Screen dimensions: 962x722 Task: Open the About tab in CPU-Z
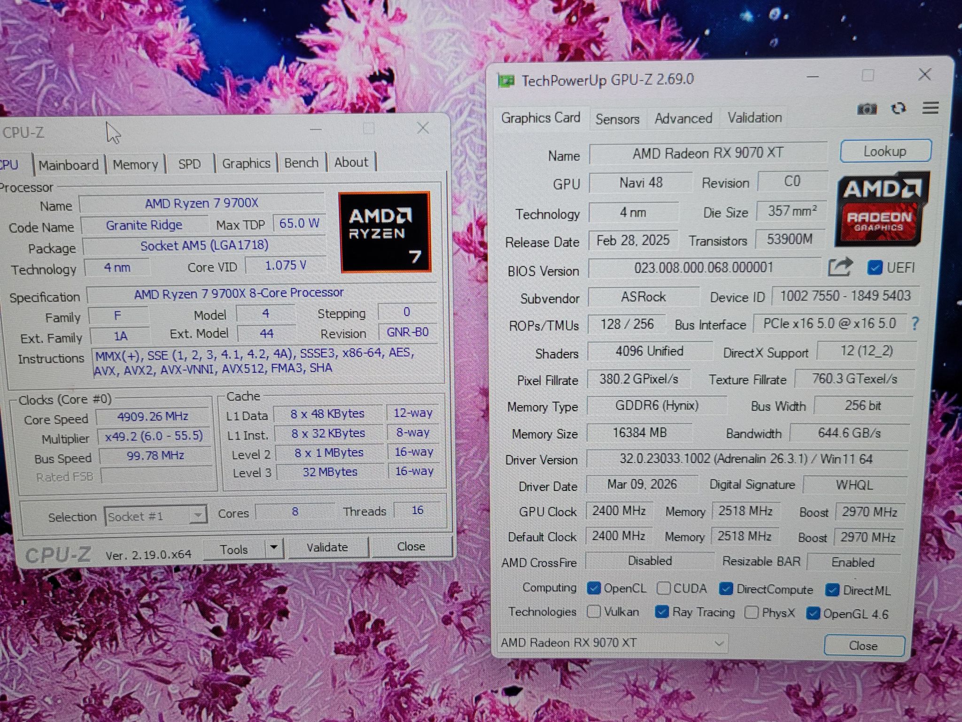351,162
